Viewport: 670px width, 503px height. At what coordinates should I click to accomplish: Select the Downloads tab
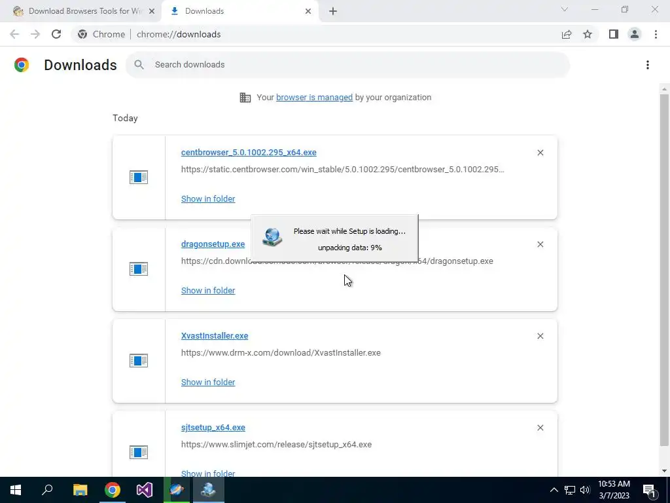[239, 11]
